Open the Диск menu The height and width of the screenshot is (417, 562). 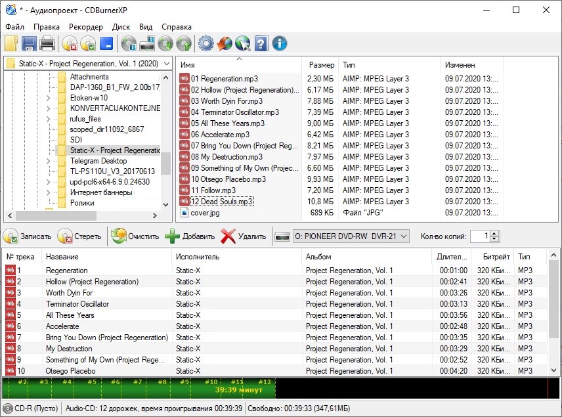click(x=121, y=27)
